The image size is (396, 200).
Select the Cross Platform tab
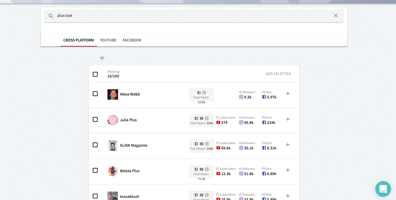tap(78, 40)
